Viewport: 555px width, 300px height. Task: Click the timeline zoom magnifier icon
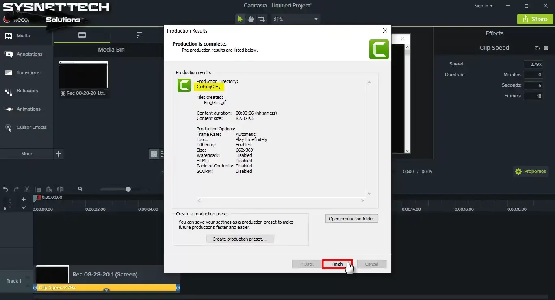(x=80, y=189)
